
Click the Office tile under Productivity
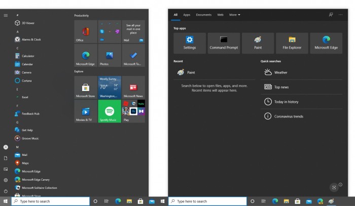(85, 31)
